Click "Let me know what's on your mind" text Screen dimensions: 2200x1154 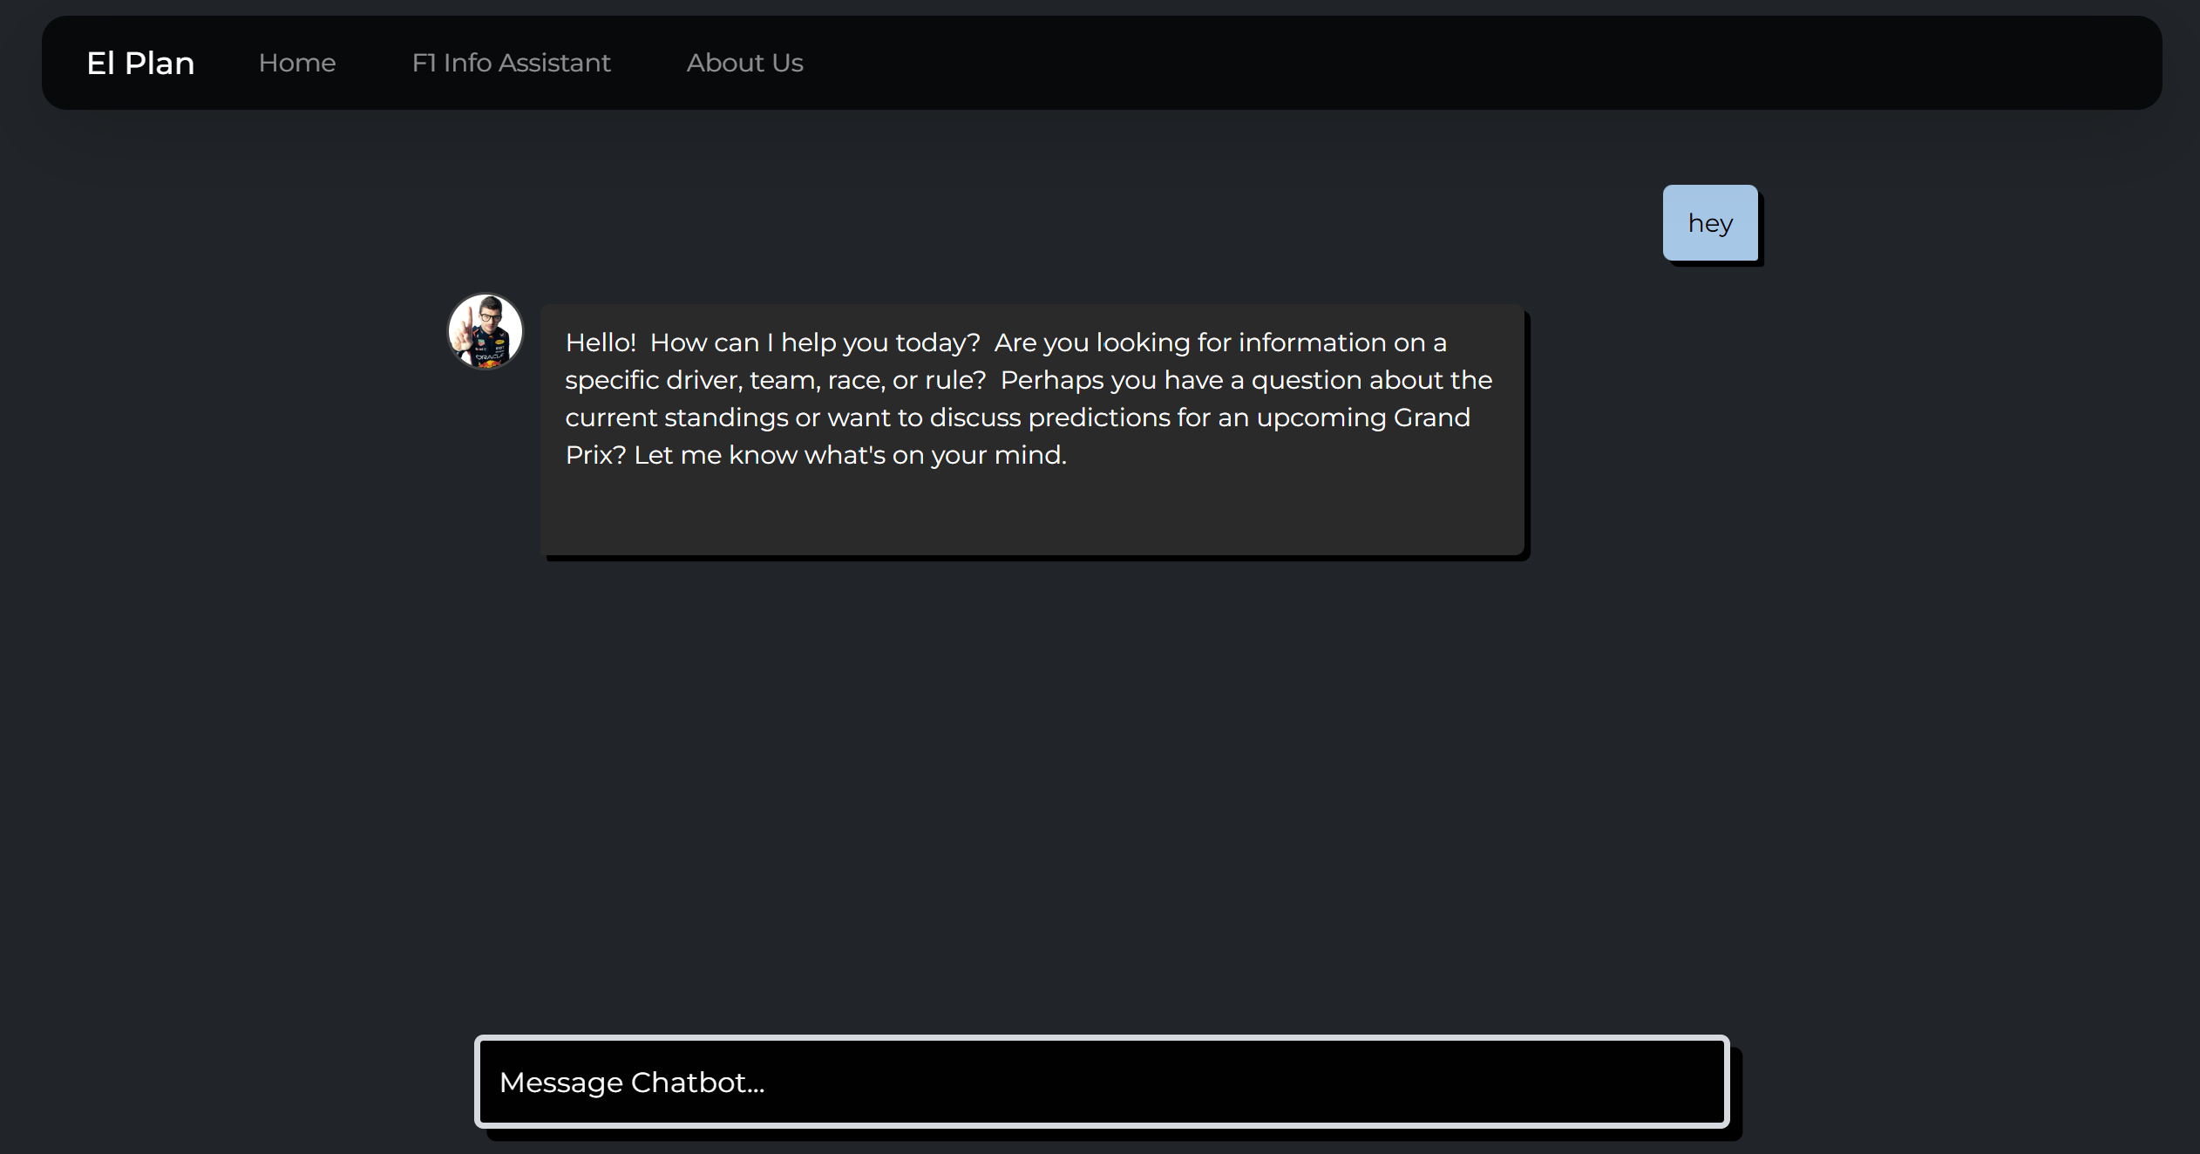[850, 455]
